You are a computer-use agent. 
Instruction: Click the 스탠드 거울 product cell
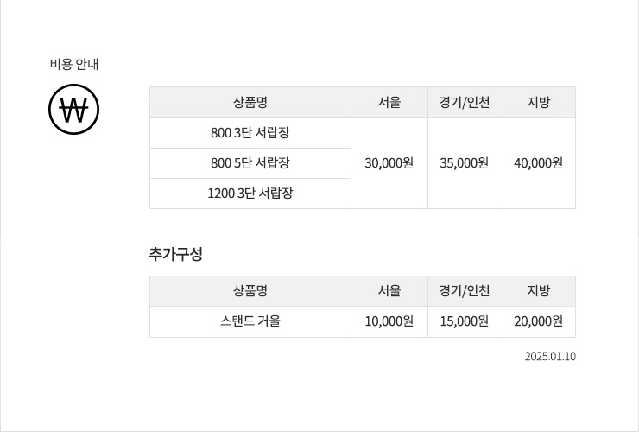250,321
